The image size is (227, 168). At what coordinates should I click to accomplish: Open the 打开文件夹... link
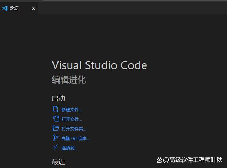[74, 129]
